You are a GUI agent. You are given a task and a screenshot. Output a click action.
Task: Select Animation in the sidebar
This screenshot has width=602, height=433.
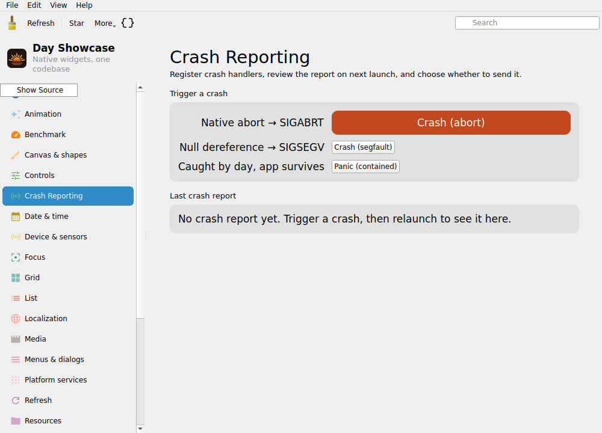(x=68, y=114)
